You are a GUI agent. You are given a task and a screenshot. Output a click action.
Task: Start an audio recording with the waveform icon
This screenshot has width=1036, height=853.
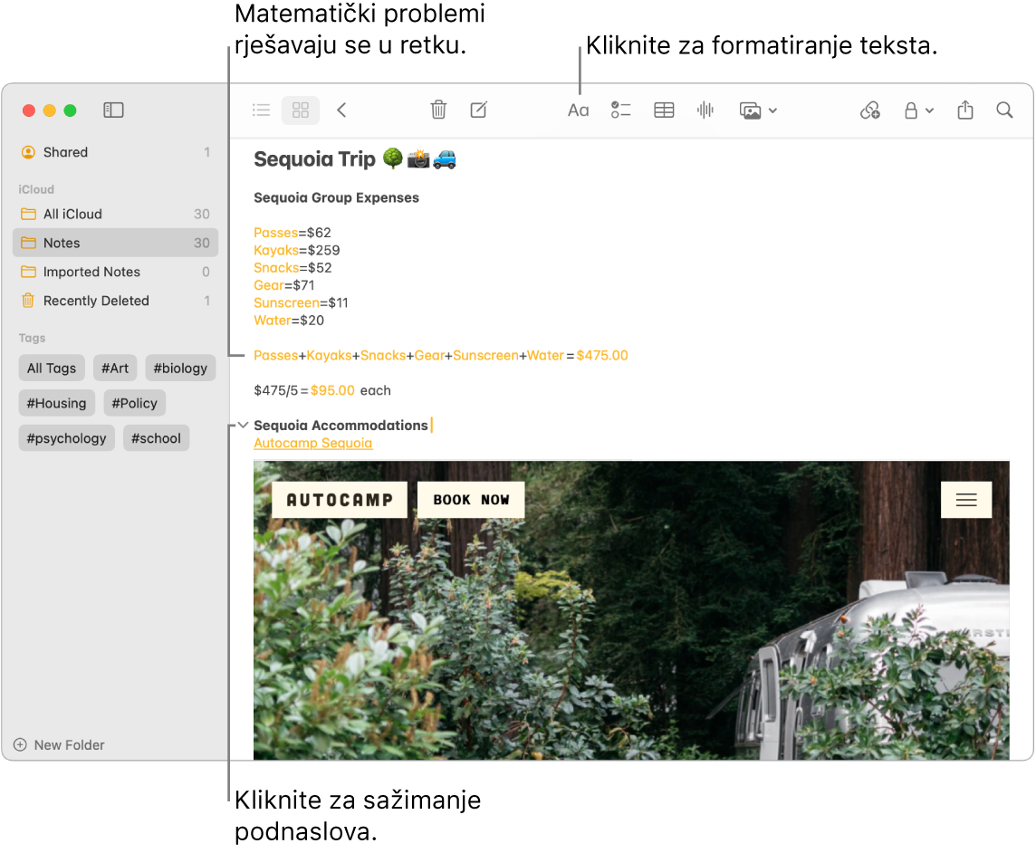[x=705, y=110]
